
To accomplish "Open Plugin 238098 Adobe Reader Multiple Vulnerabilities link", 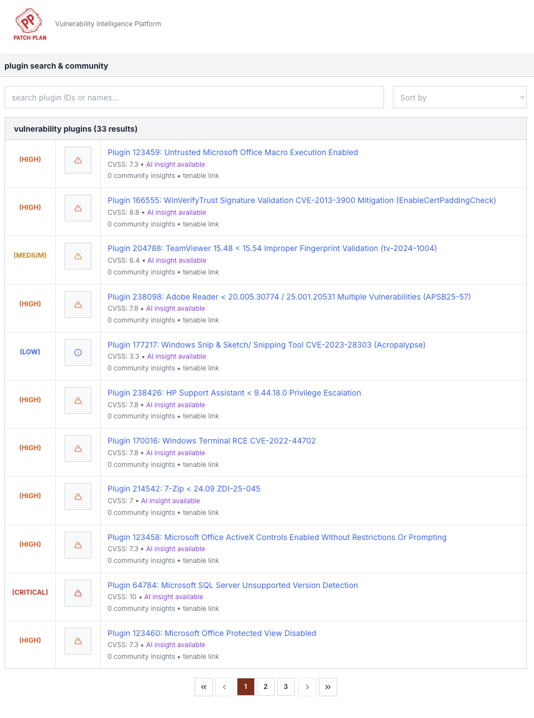I will tap(289, 297).
